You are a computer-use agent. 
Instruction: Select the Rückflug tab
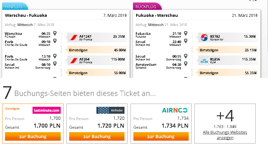pos(147,7)
